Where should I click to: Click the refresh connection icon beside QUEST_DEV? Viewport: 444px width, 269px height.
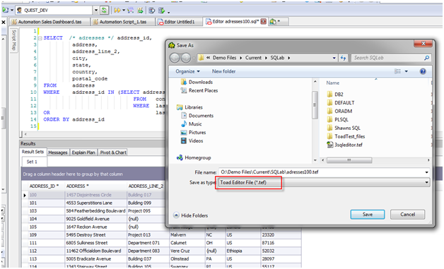click(104, 11)
